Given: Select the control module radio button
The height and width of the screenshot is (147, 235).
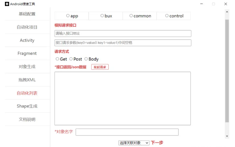Looking at the screenshot, I should click(167, 15).
